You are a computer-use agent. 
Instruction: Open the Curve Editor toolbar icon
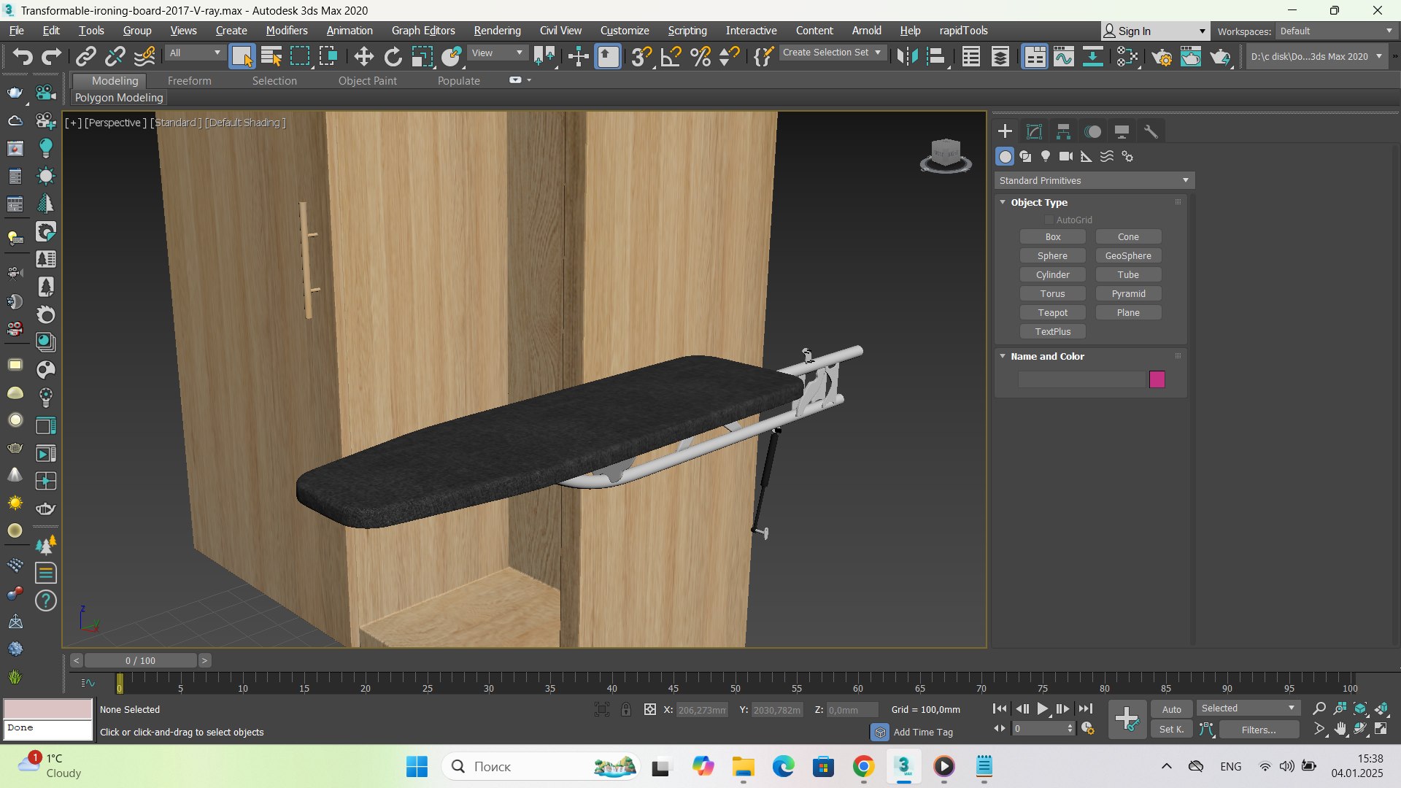[1064, 56]
